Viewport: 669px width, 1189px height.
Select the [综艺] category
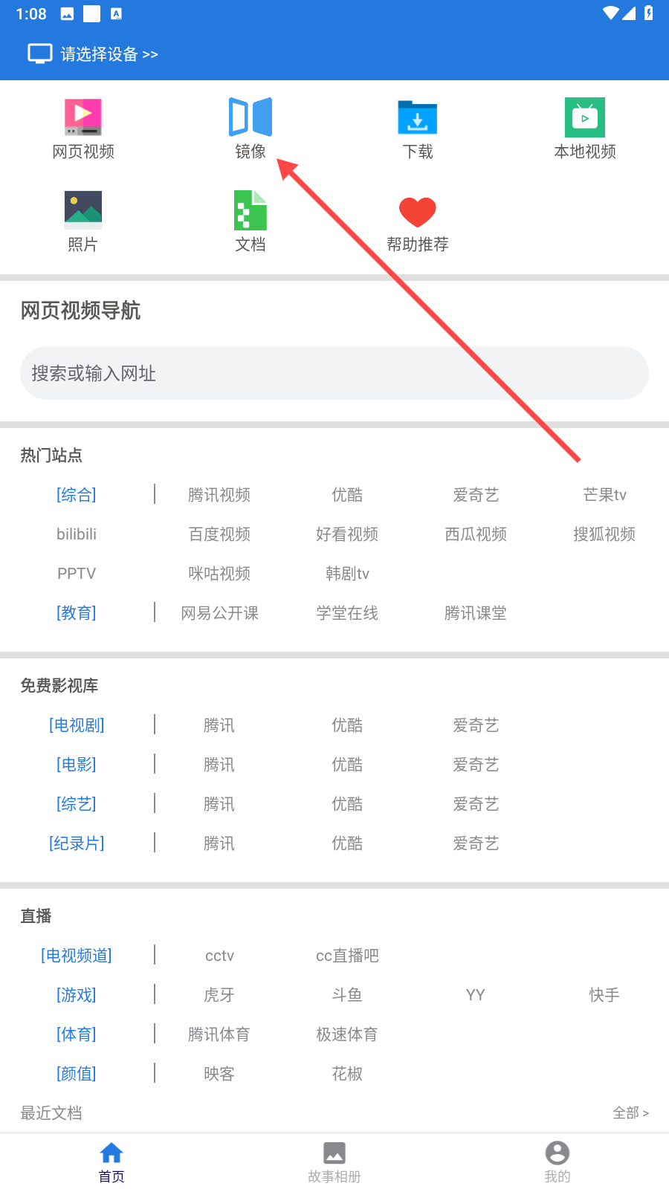coord(77,804)
